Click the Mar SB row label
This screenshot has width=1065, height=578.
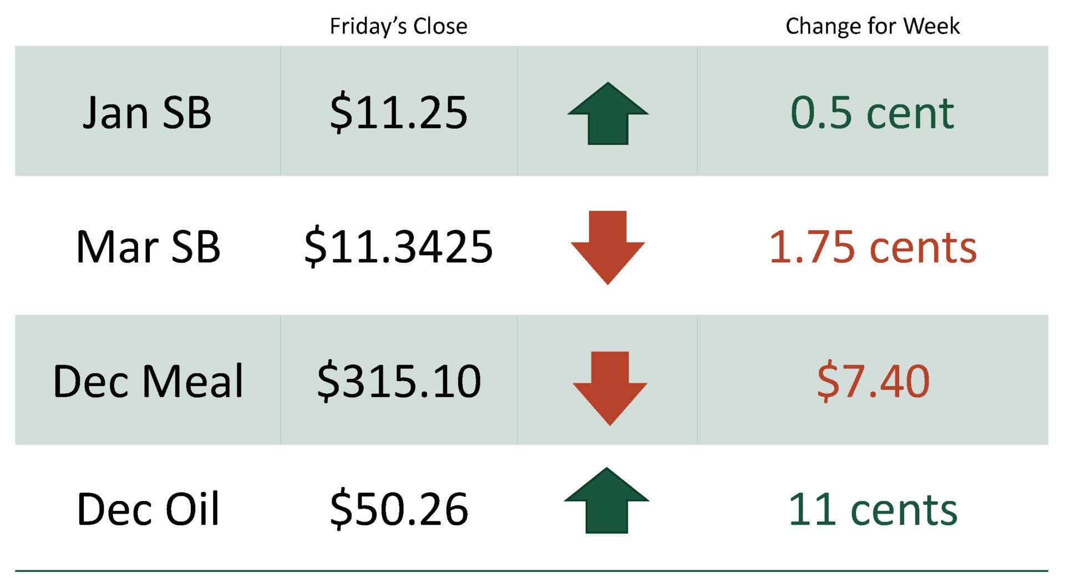coord(148,247)
